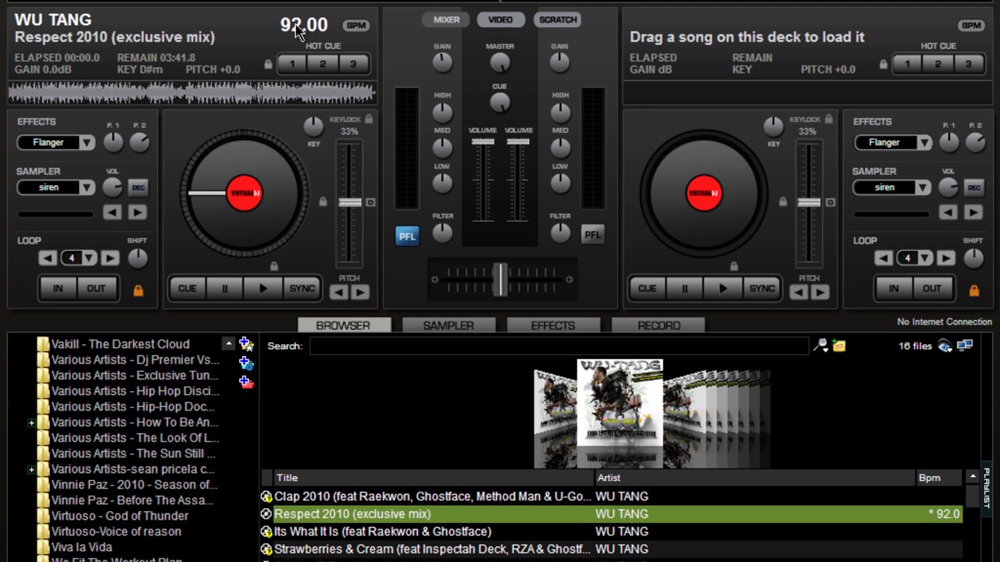This screenshot has height=562, width=1000.
Task: Sync the left deck tempo
Action: coord(302,289)
